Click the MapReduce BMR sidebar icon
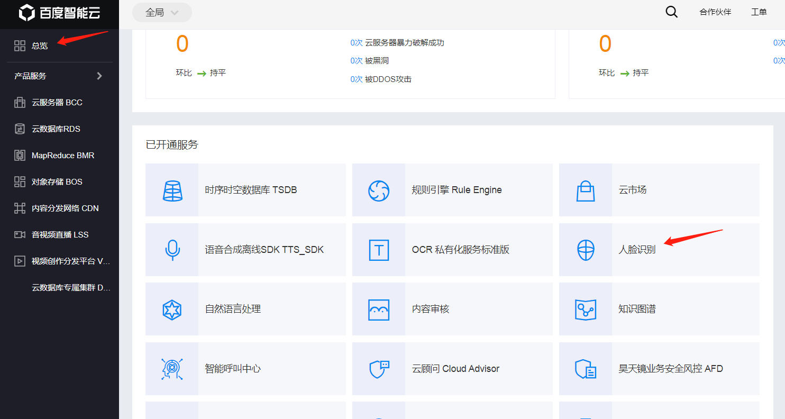This screenshot has width=785, height=419. (x=20, y=155)
